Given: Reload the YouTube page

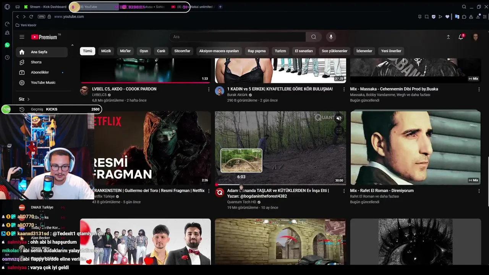Looking at the screenshot, I should (31, 17).
